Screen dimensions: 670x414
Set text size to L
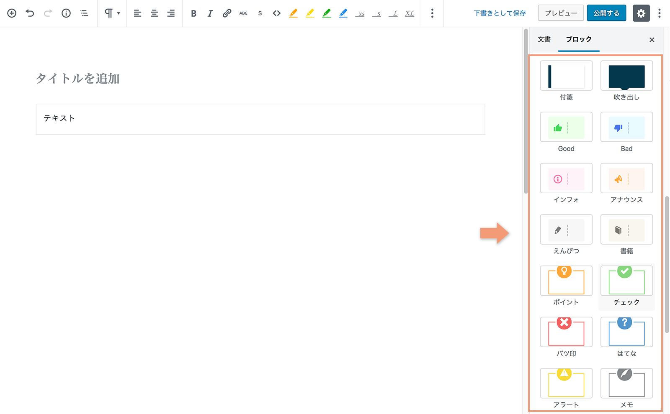(x=393, y=13)
